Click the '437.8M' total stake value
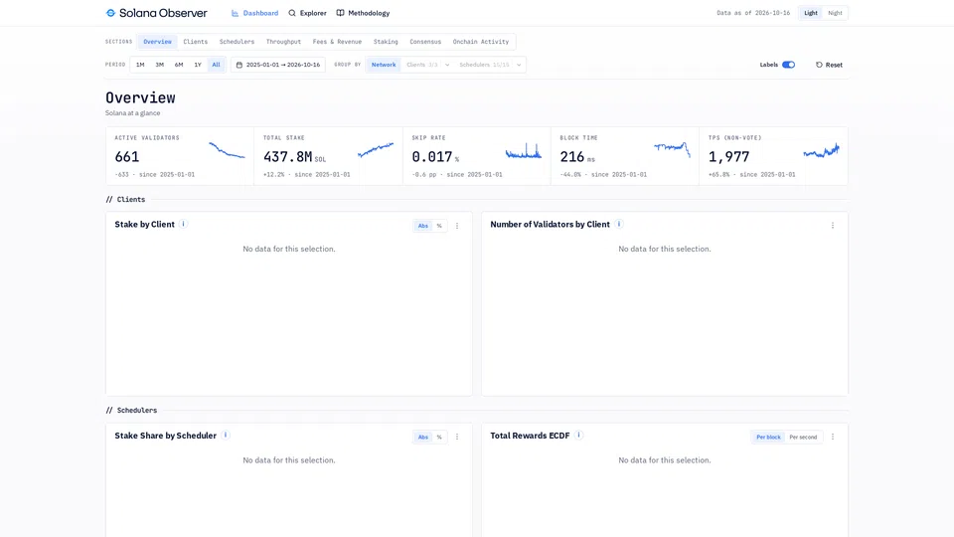 [288, 157]
